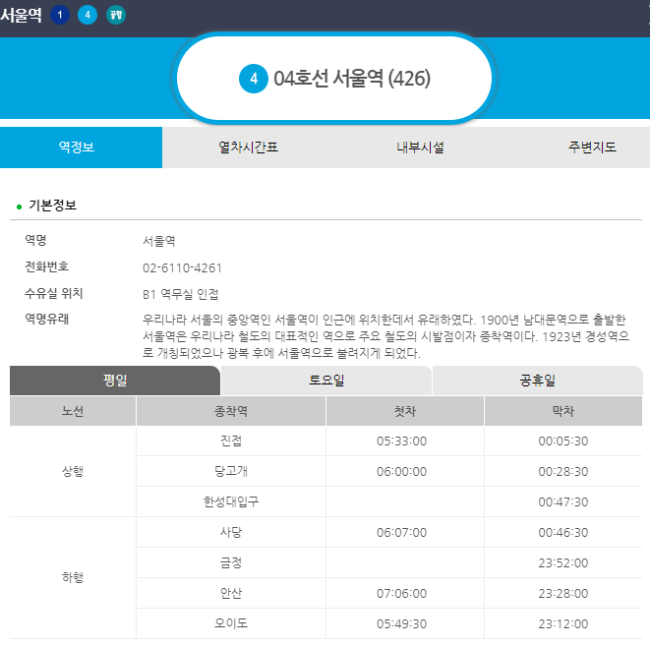Click the 안산 destination cell
This screenshot has width=651, height=647.
click(x=231, y=594)
